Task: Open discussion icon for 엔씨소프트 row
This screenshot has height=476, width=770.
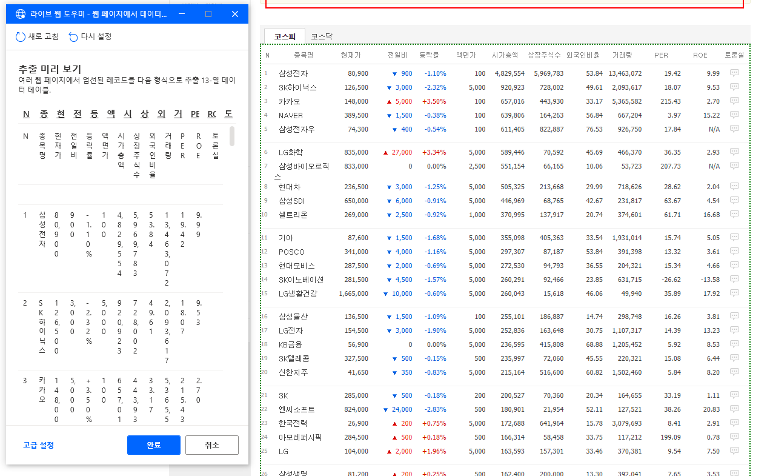Action: click(734, 409)
